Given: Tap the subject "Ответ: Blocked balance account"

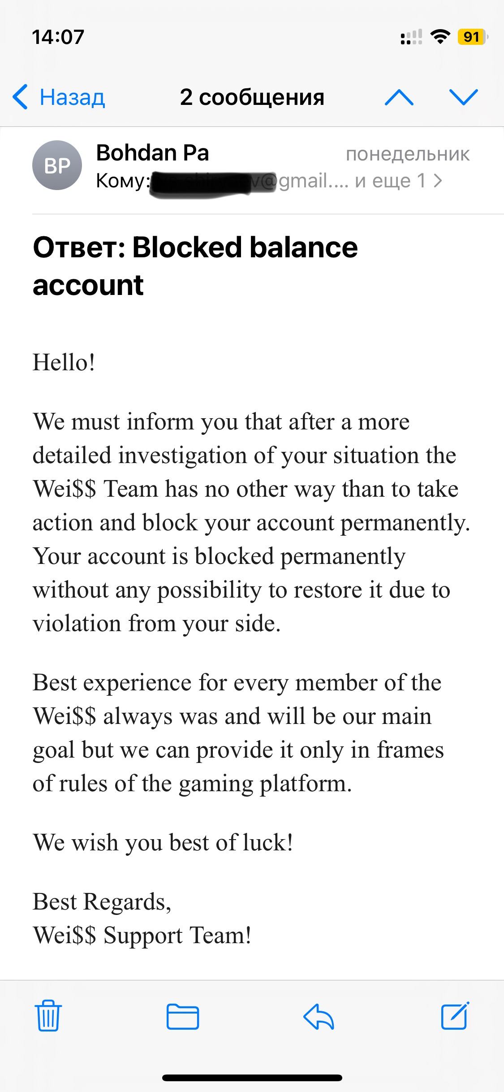Looking at the screenshot, I should point(195,266).
